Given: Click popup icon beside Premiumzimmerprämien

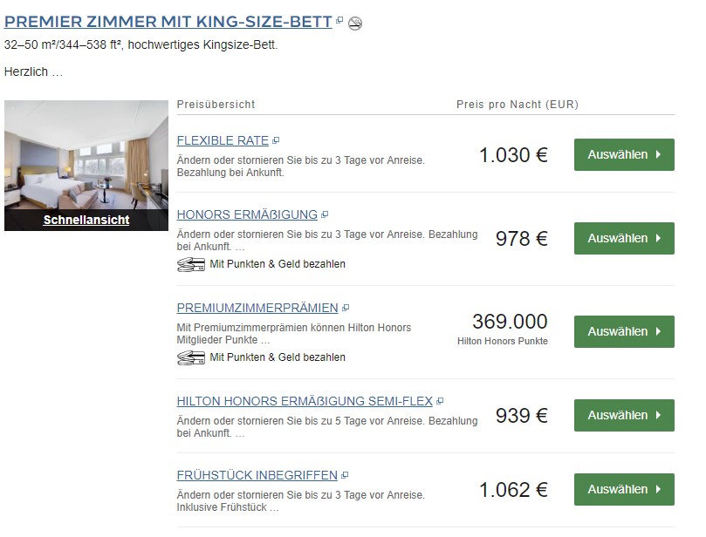Looking at the screenshot, I should 346,308.
